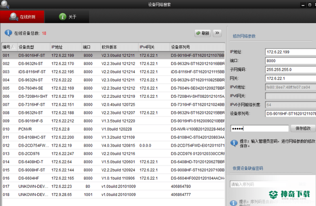Image resolution: width=316 pixels, height=206 pixels.
Task: Click the 子网掩码 field 255.255.255.0
Action: pos(290,70)
